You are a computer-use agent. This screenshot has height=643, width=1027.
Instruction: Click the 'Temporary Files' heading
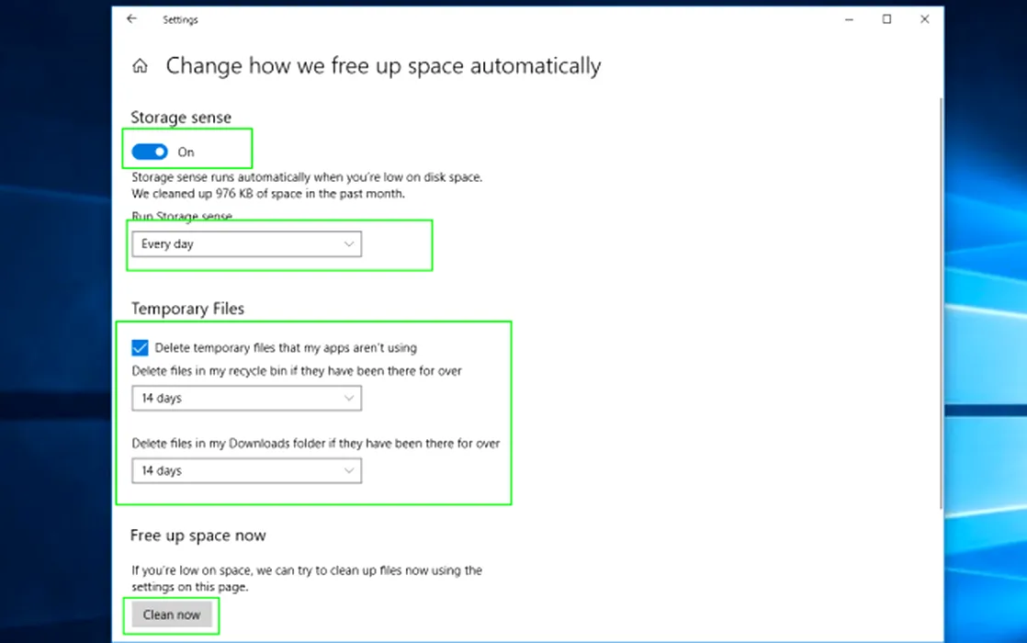(x=187, y=309)
